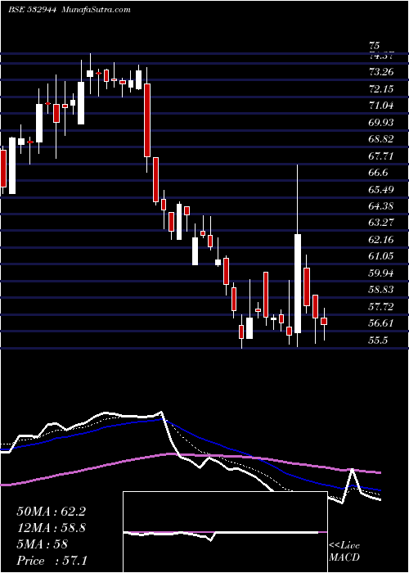This screenshot has height=573, width=409.
Task: Click the 66.6 price axis label
Action: point(378,173)
